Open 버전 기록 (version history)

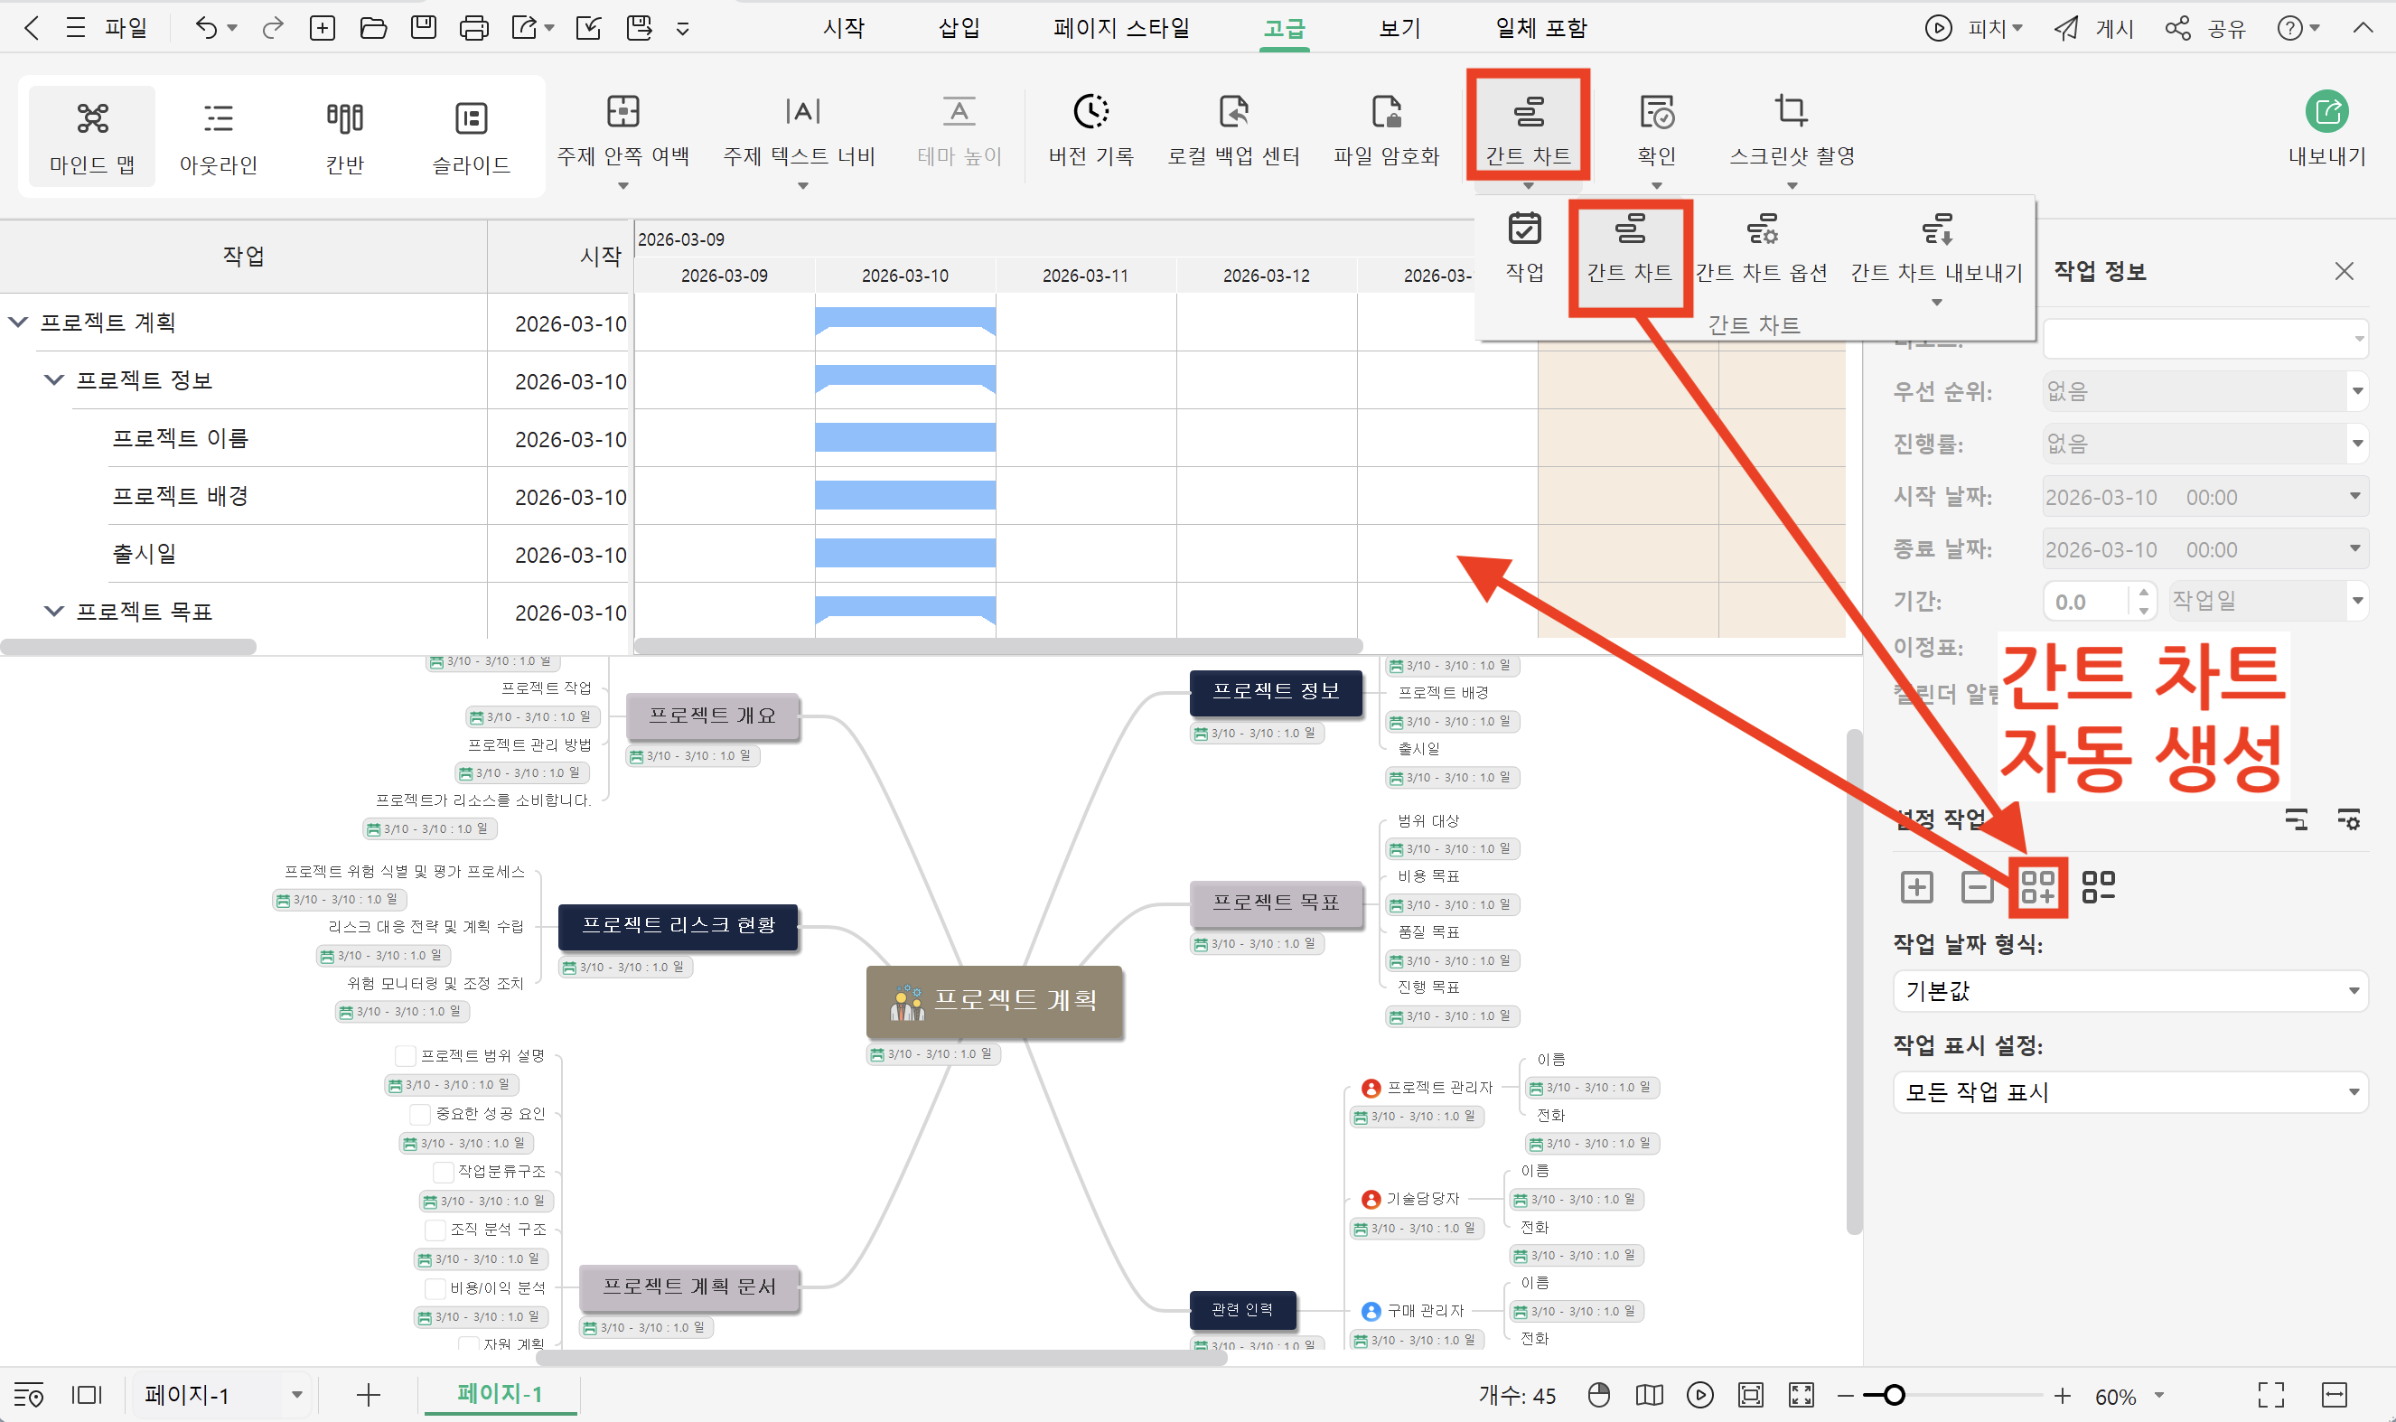(x=1091, y=129)
